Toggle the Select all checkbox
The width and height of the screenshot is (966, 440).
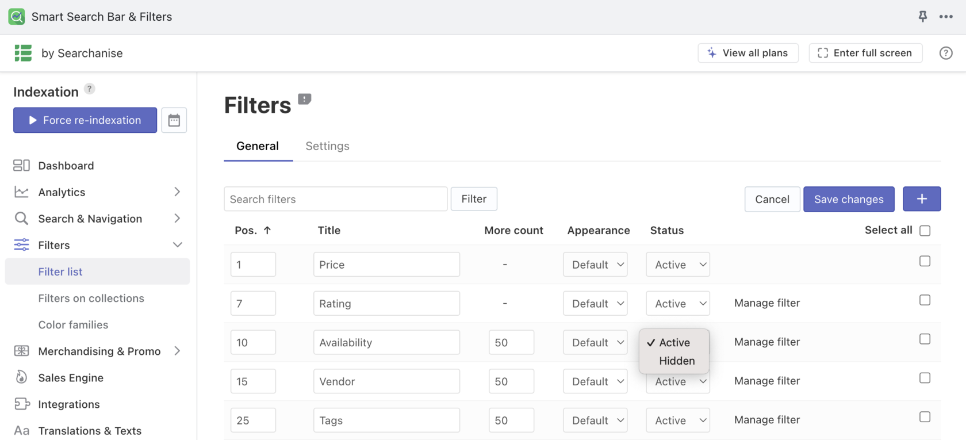925,231
